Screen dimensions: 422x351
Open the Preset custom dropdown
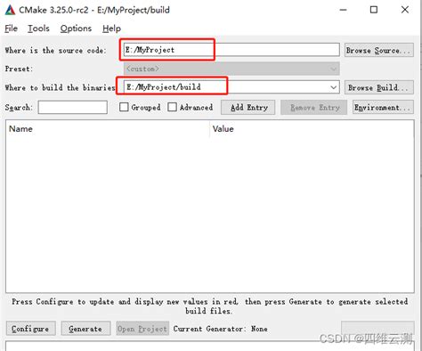point(231,69)
